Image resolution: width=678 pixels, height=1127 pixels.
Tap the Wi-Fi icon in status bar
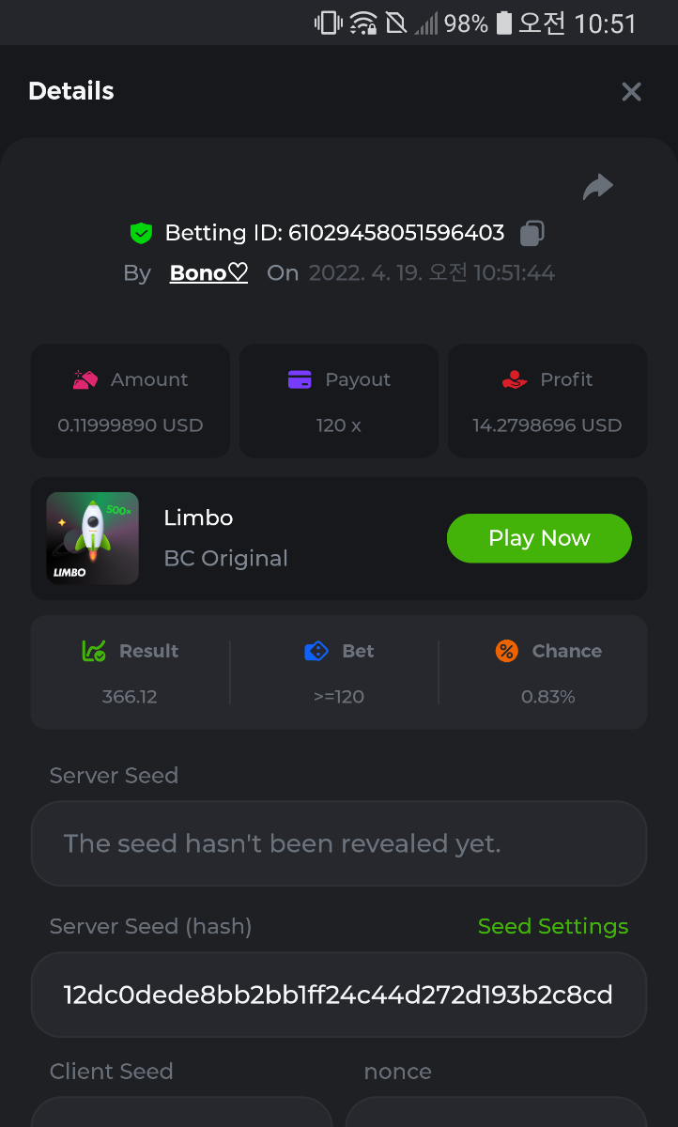click(x=362, y=23)
